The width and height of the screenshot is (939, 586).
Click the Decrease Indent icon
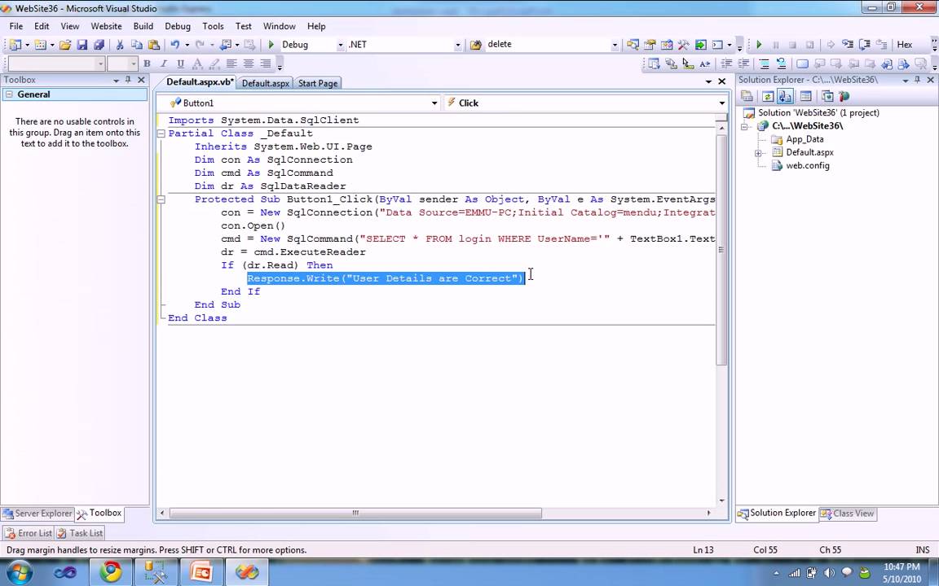pyautogui.click(x=726, y=63)
